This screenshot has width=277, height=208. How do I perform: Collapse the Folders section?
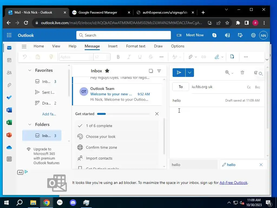pyautogui.click(x=30, y=125)
